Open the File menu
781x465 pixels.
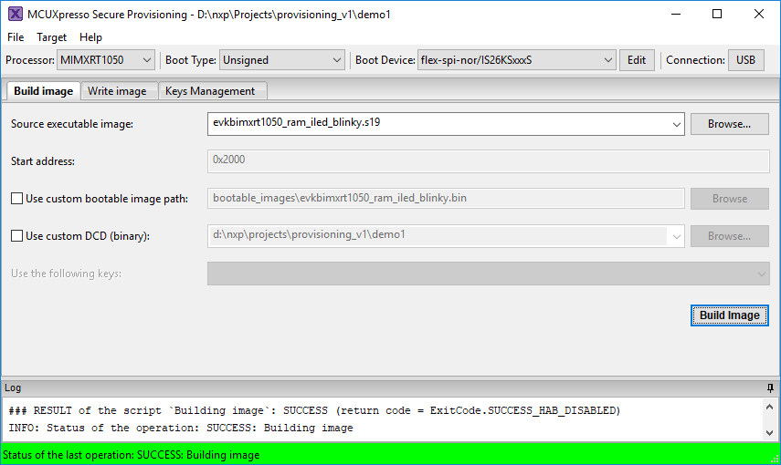tap(16, 37)
